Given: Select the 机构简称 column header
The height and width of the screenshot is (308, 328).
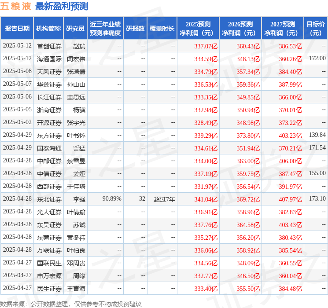Looking at the screenshot, I should [48, 28].
